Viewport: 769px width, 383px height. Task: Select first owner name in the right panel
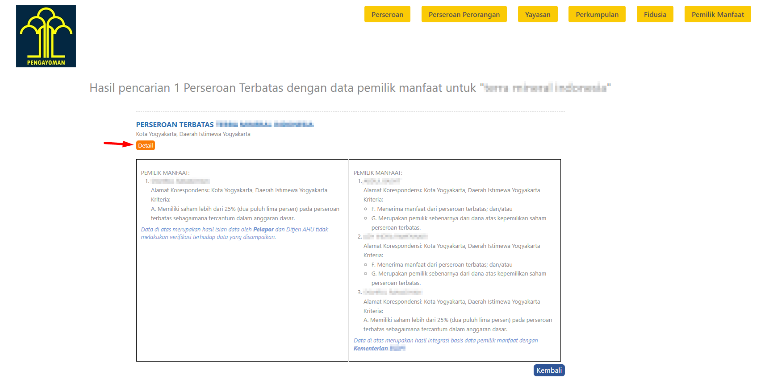click(382, 181)
